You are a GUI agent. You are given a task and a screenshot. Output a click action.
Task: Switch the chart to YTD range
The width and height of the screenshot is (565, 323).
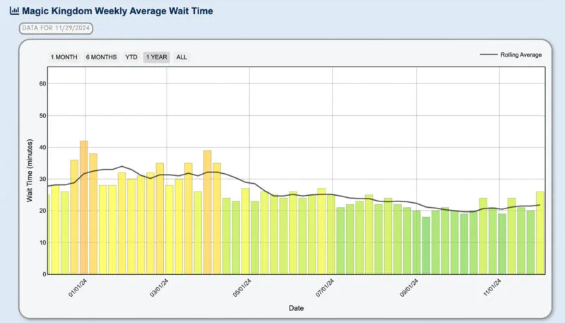pos(131,57)
